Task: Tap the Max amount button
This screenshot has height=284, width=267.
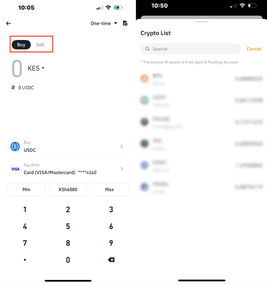Action: pyautogui.click(x=109, y=189)
